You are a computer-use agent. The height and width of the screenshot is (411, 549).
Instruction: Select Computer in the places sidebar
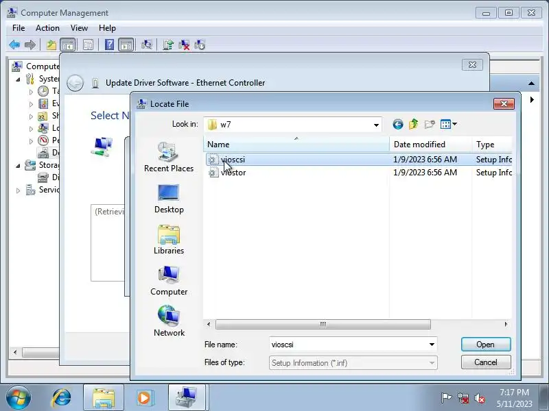(169, 281)
